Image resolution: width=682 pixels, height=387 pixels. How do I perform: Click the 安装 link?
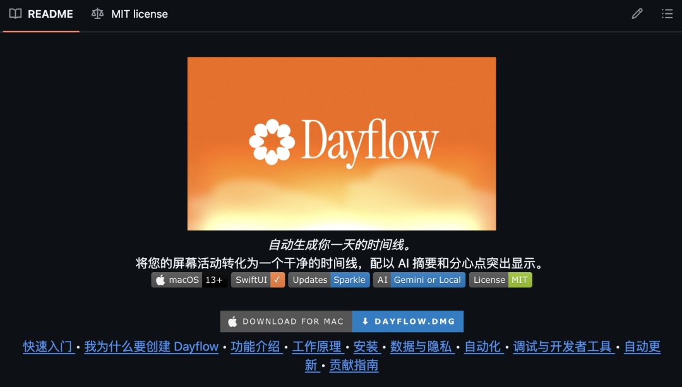pyautogui.click(x=366, y=347)
